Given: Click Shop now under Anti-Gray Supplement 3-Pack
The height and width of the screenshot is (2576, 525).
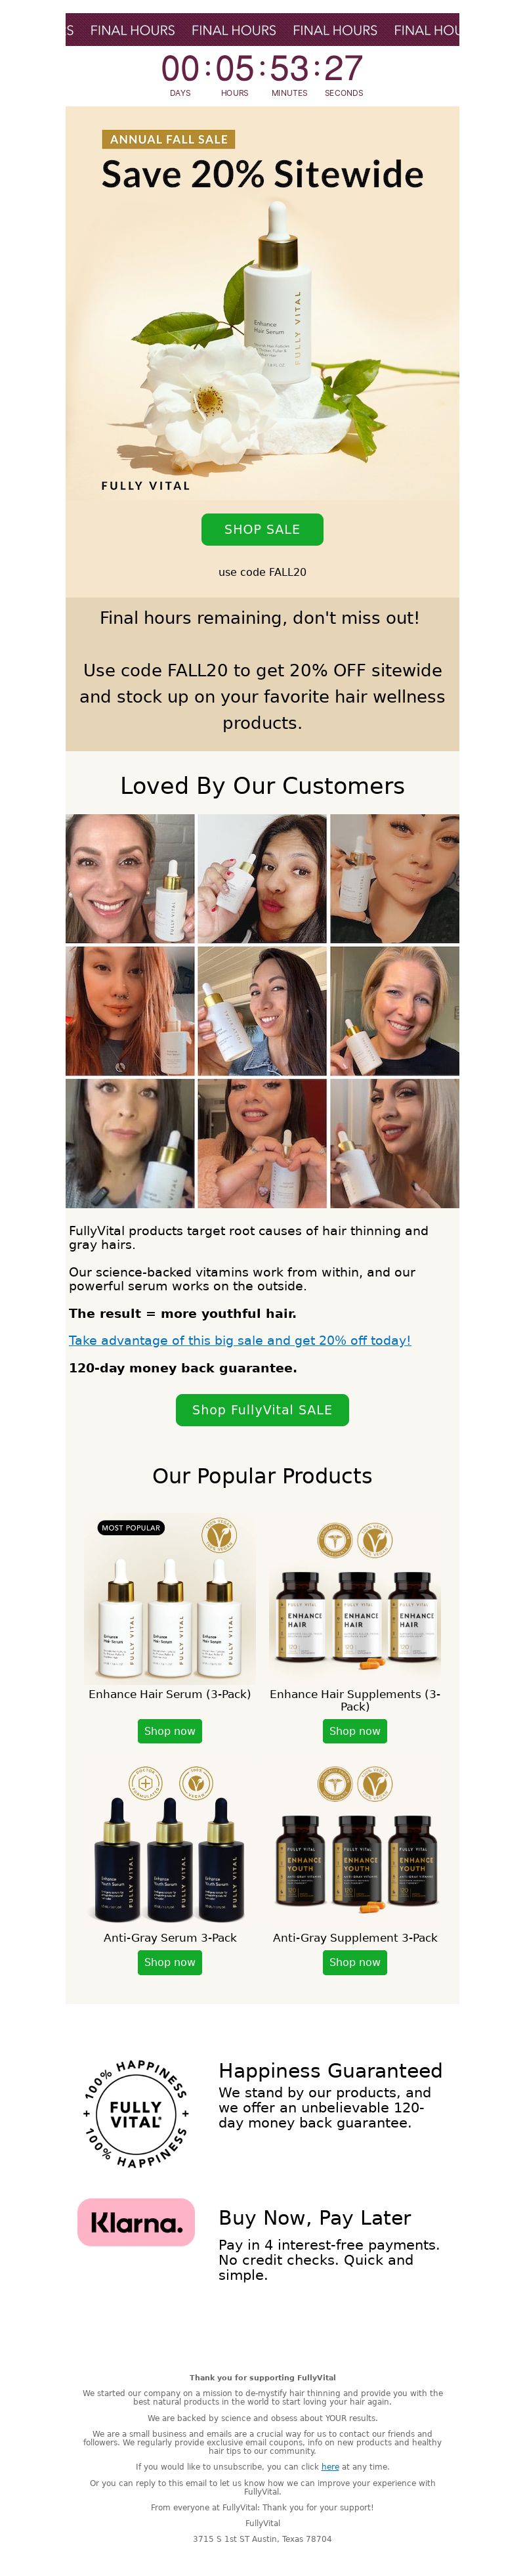Looking at the screenshot, I should [x=355, y=1962].
